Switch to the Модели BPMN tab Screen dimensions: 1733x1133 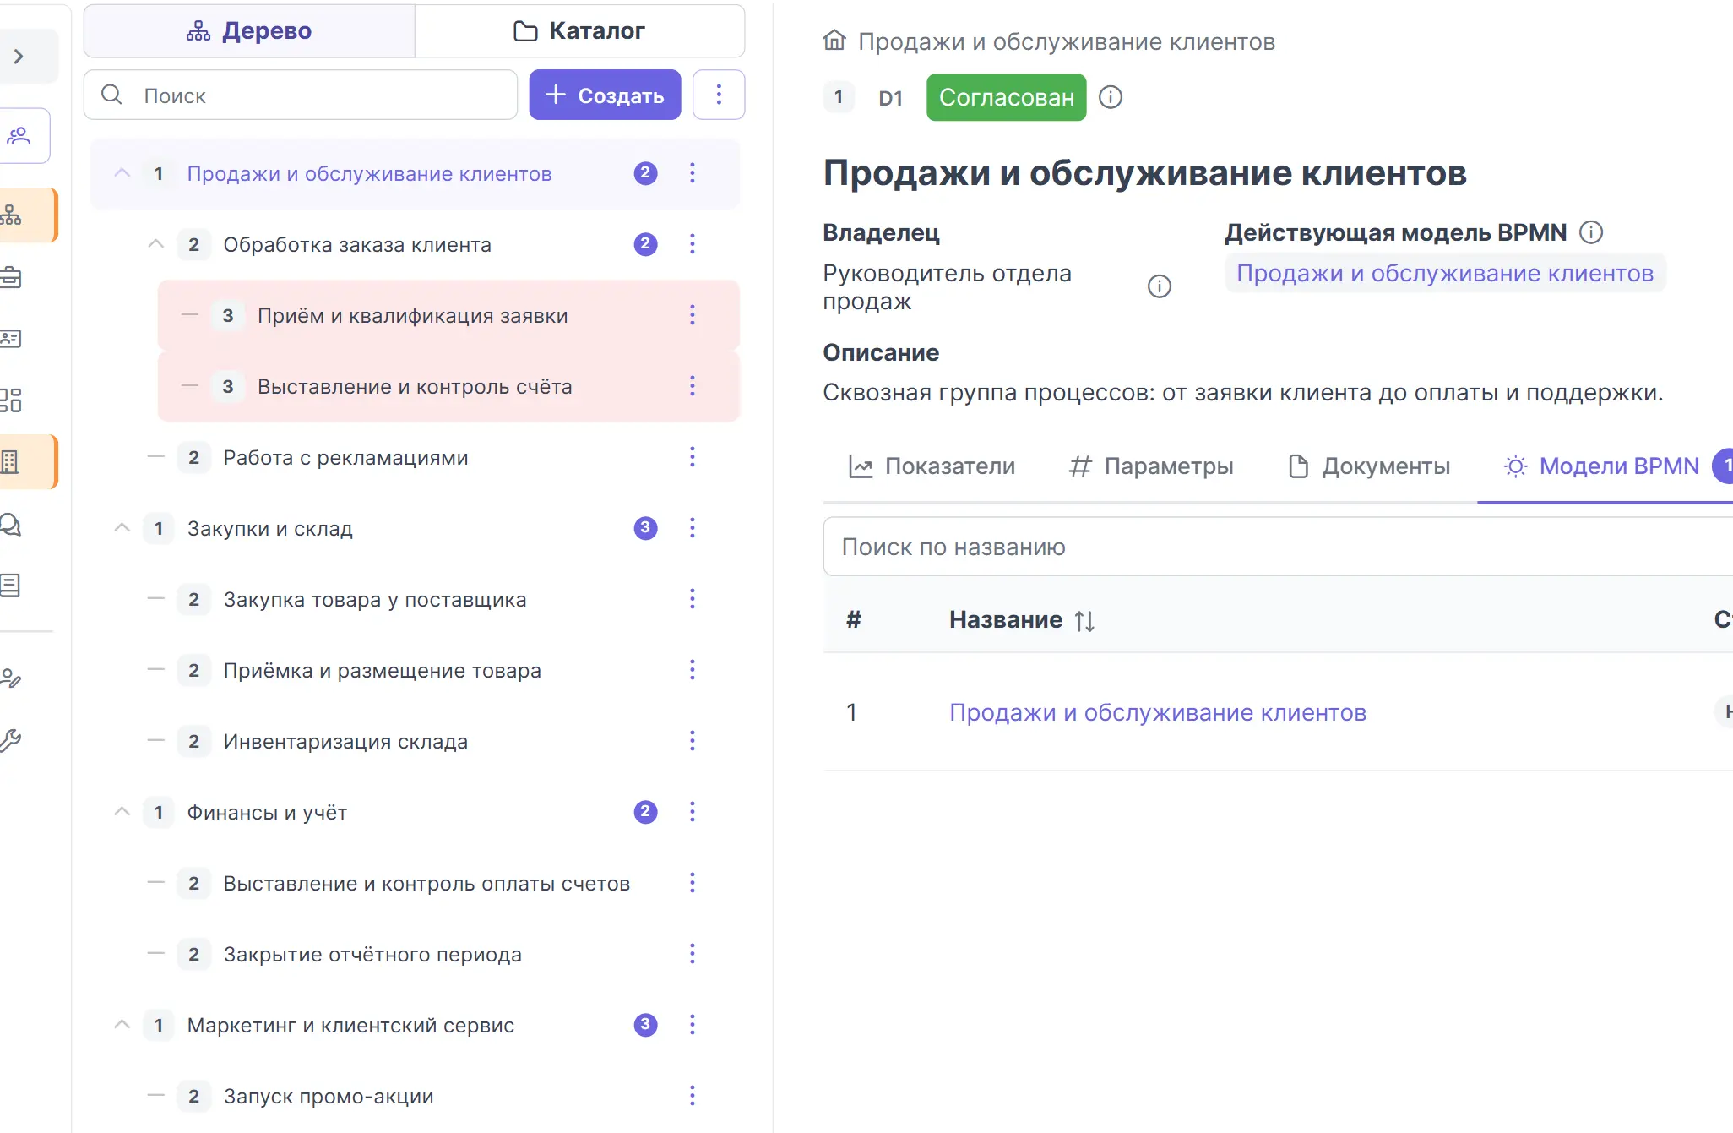(x=1605, y=466)
